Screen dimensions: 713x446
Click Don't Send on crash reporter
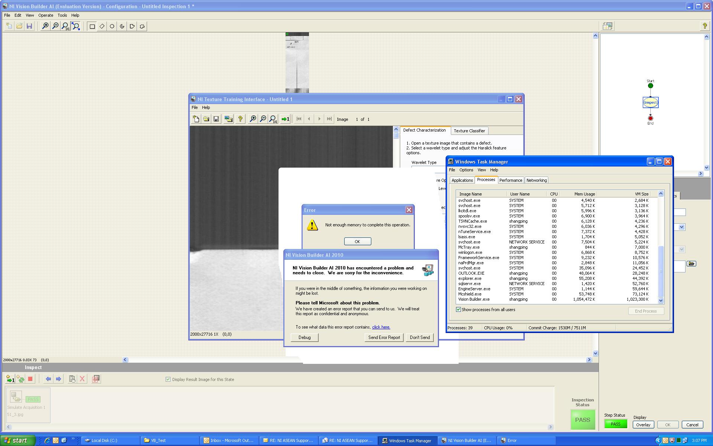(419, 337)
